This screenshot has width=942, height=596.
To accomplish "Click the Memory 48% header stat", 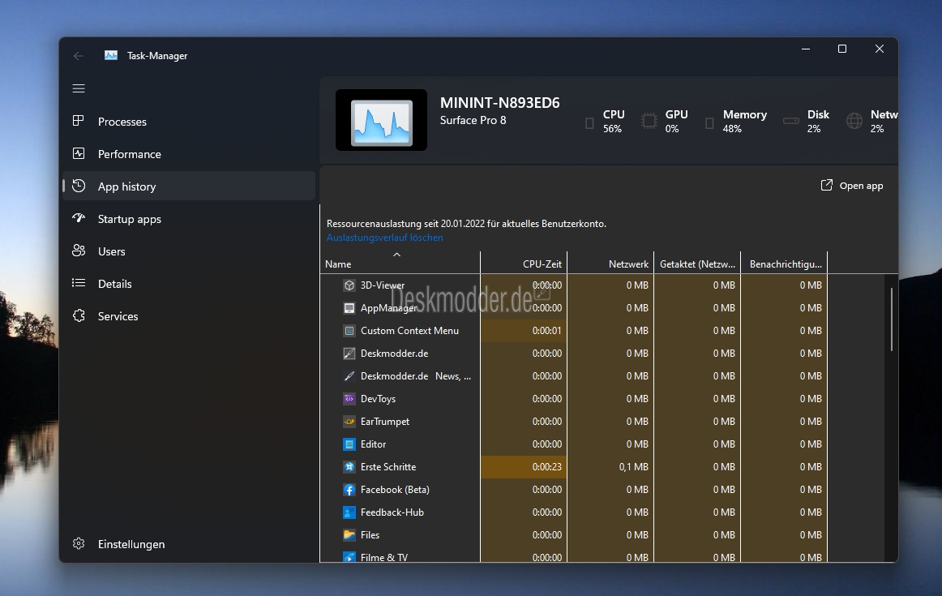I will 737,121.
